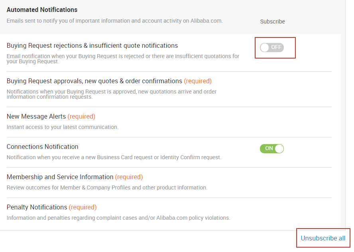
Task: Click required label next to Penalty Notifications
Action: click(x=83, y=207)
